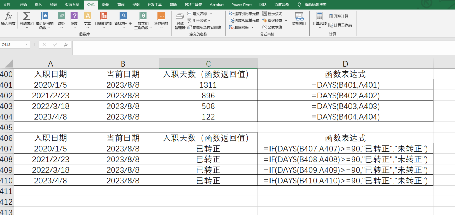
Task: Click the formula bar input field
Action: (263, 48)
